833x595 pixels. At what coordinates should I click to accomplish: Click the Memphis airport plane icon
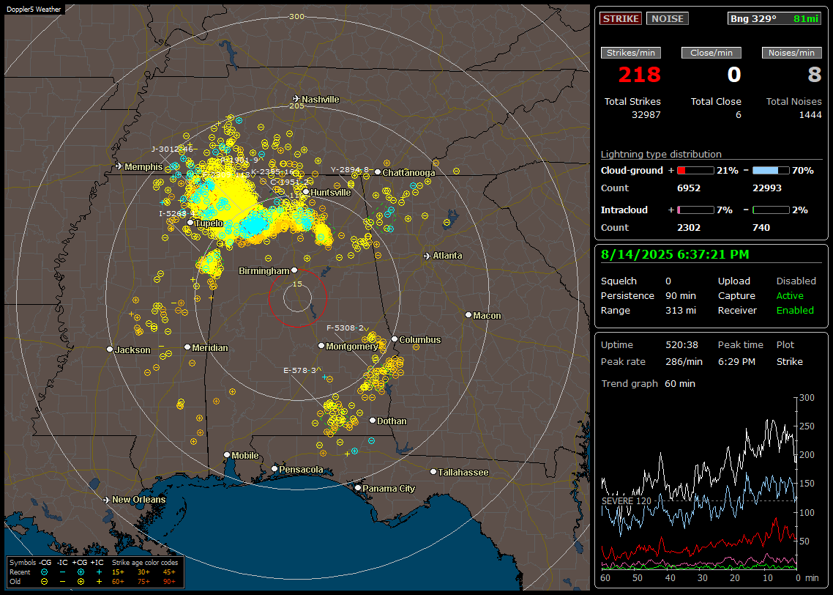tap(119, 166)
